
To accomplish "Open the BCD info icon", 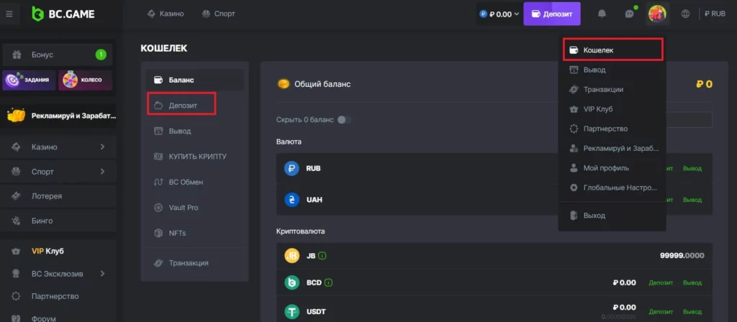I will click(328, 282).
